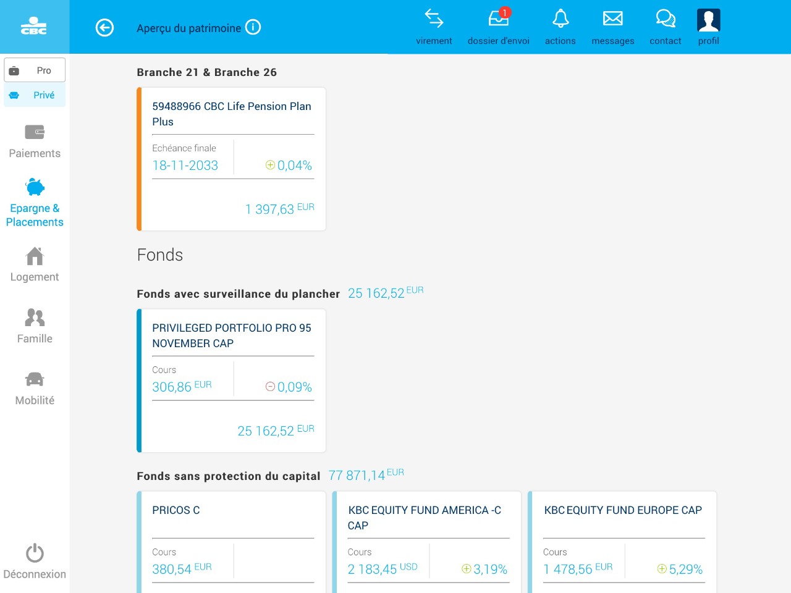Click the Branche 21 & Branche 26 heading

tap(206, 72)
